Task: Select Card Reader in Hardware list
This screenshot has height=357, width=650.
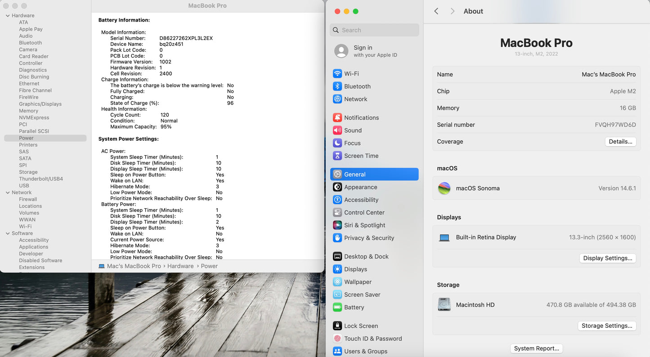Action: tap(34, 56)
